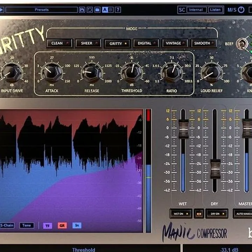This screenshot has width=252, height=252.
Task: Select the SHEER mode
Action: click(89, 43)
